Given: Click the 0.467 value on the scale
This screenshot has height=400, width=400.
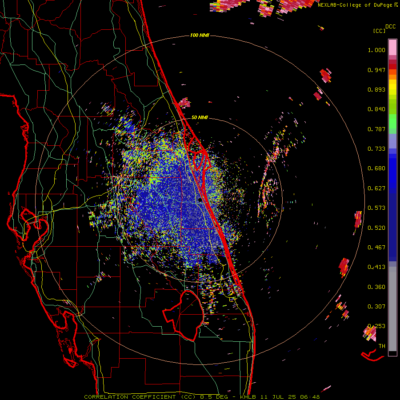Looking at the screenshot, I should point(376,248).
